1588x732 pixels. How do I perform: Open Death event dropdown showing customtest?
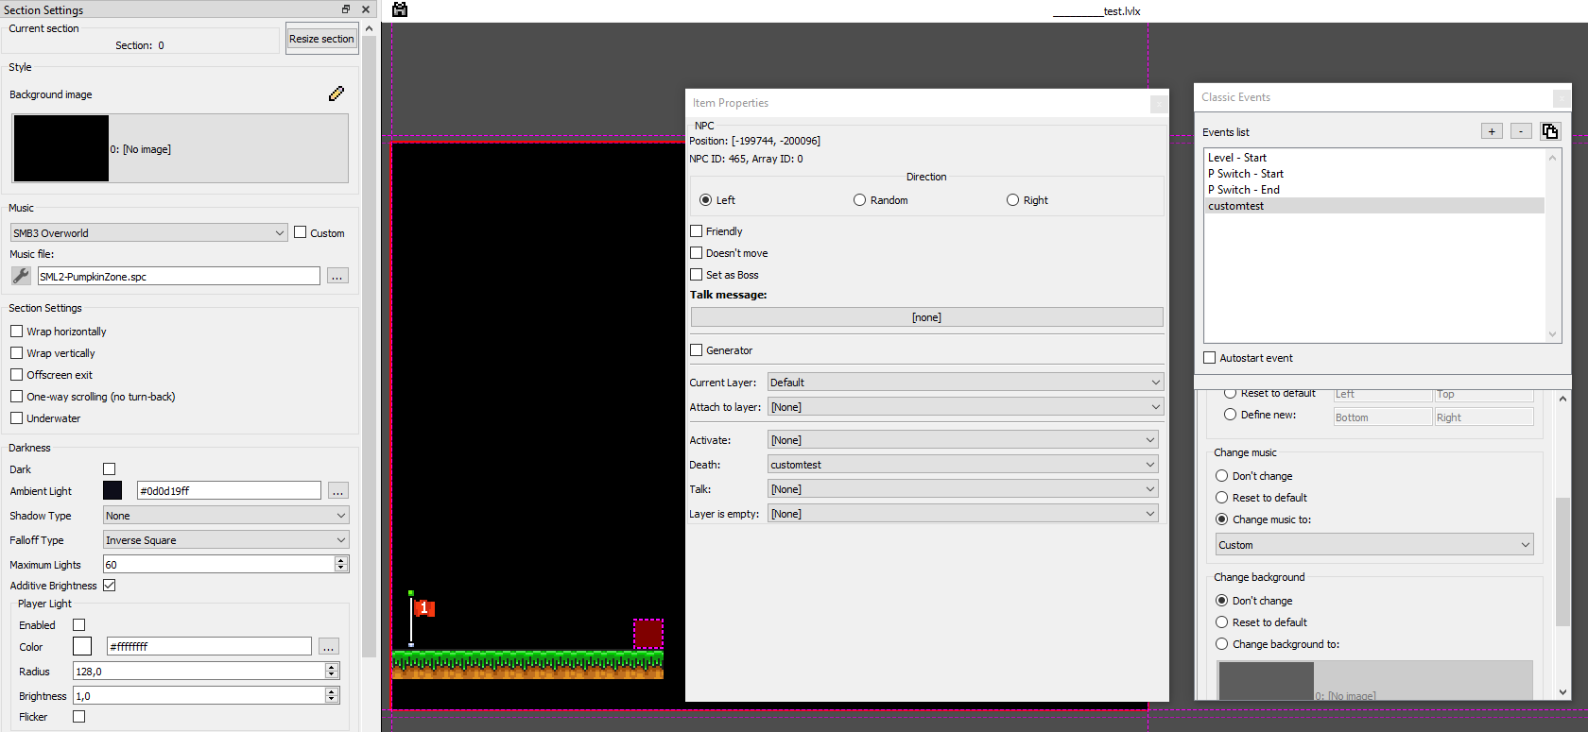(x=963, y=464)
